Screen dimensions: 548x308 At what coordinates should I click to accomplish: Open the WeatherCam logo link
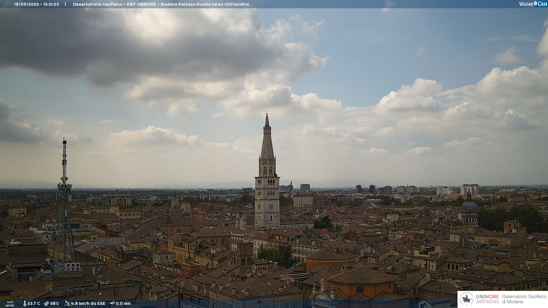pos(533,4)
